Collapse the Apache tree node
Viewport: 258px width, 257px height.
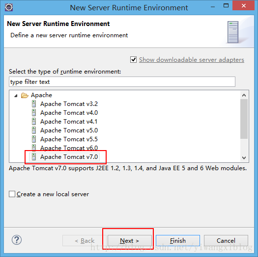pyautogui.click(x=16, y=96)
